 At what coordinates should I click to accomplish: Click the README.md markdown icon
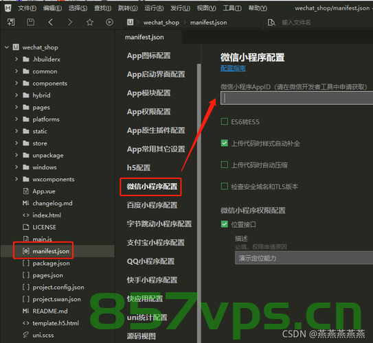[25, 311]
